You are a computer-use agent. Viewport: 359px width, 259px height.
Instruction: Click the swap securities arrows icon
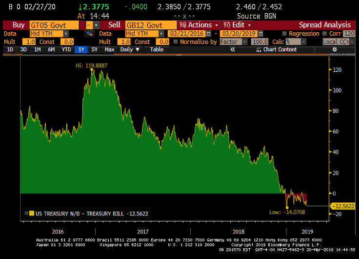[x=90, y=34]
